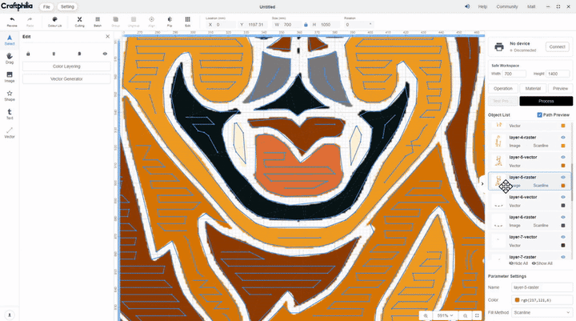Toggle visibility of layer-5-raster
The width and height of the screenshot is (576, 321).
point(562,177)
